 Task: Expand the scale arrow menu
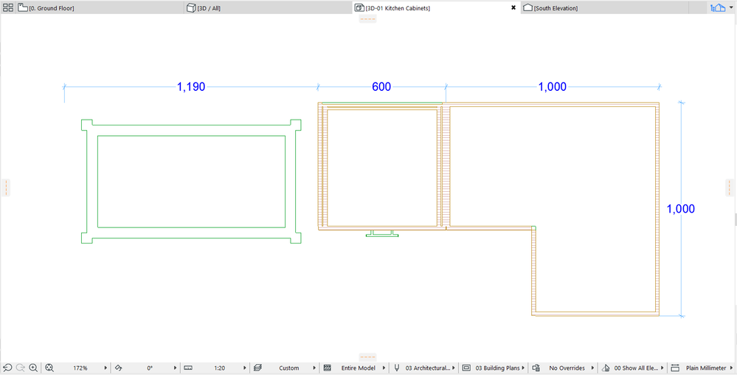pos(244,368)
